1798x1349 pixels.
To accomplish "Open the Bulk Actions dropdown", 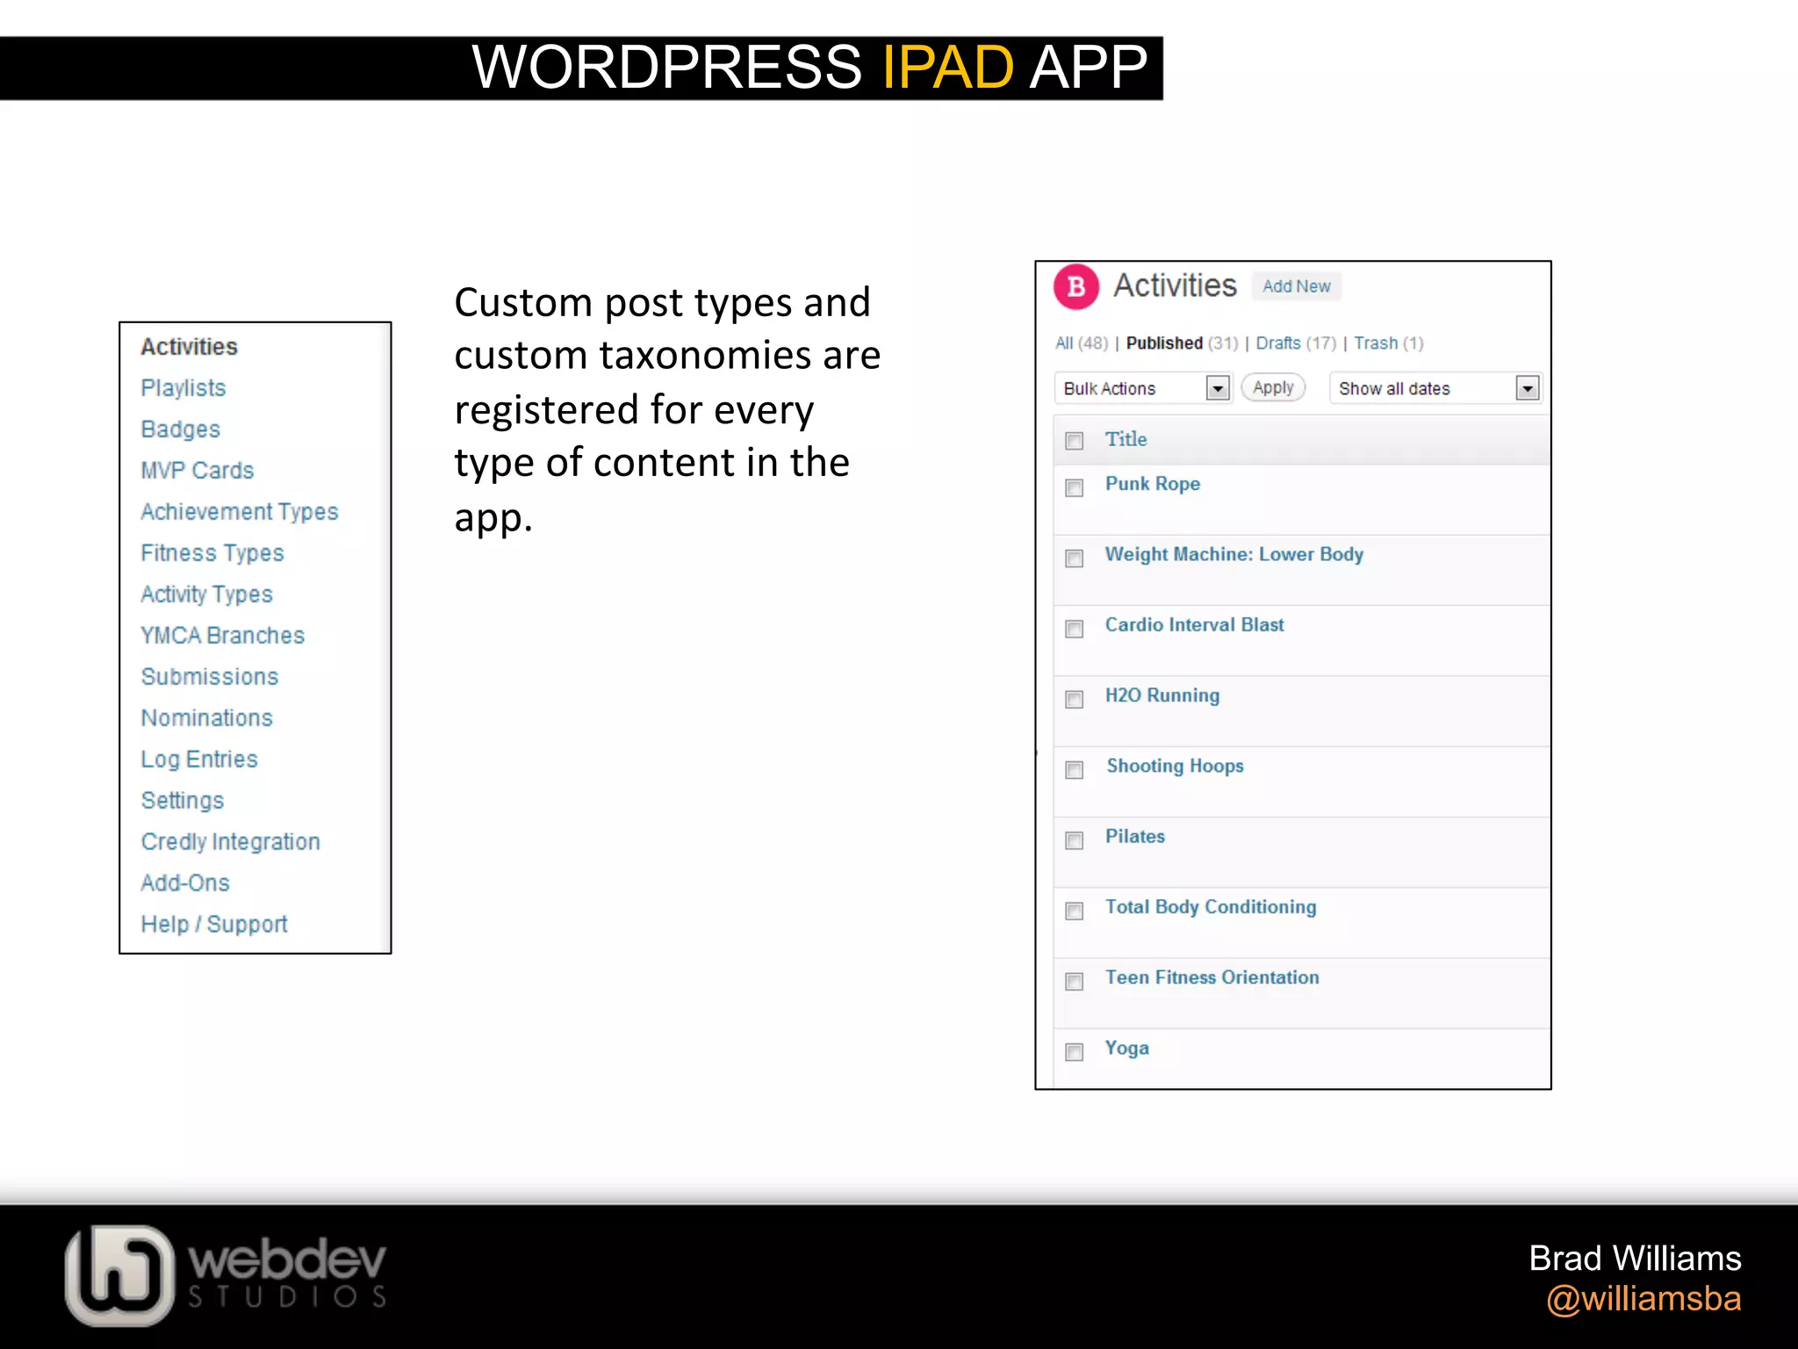I will tap(1143, 388).
